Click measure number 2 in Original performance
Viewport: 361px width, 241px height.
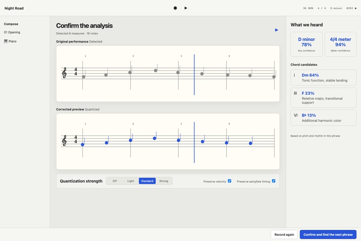[x=133, y=56]
